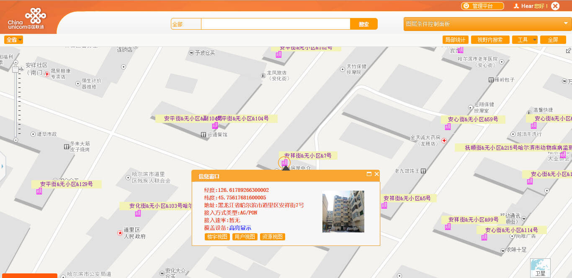Select the building marker for 抚顺街 215号
572x278 pixels.
click(563, 155)
